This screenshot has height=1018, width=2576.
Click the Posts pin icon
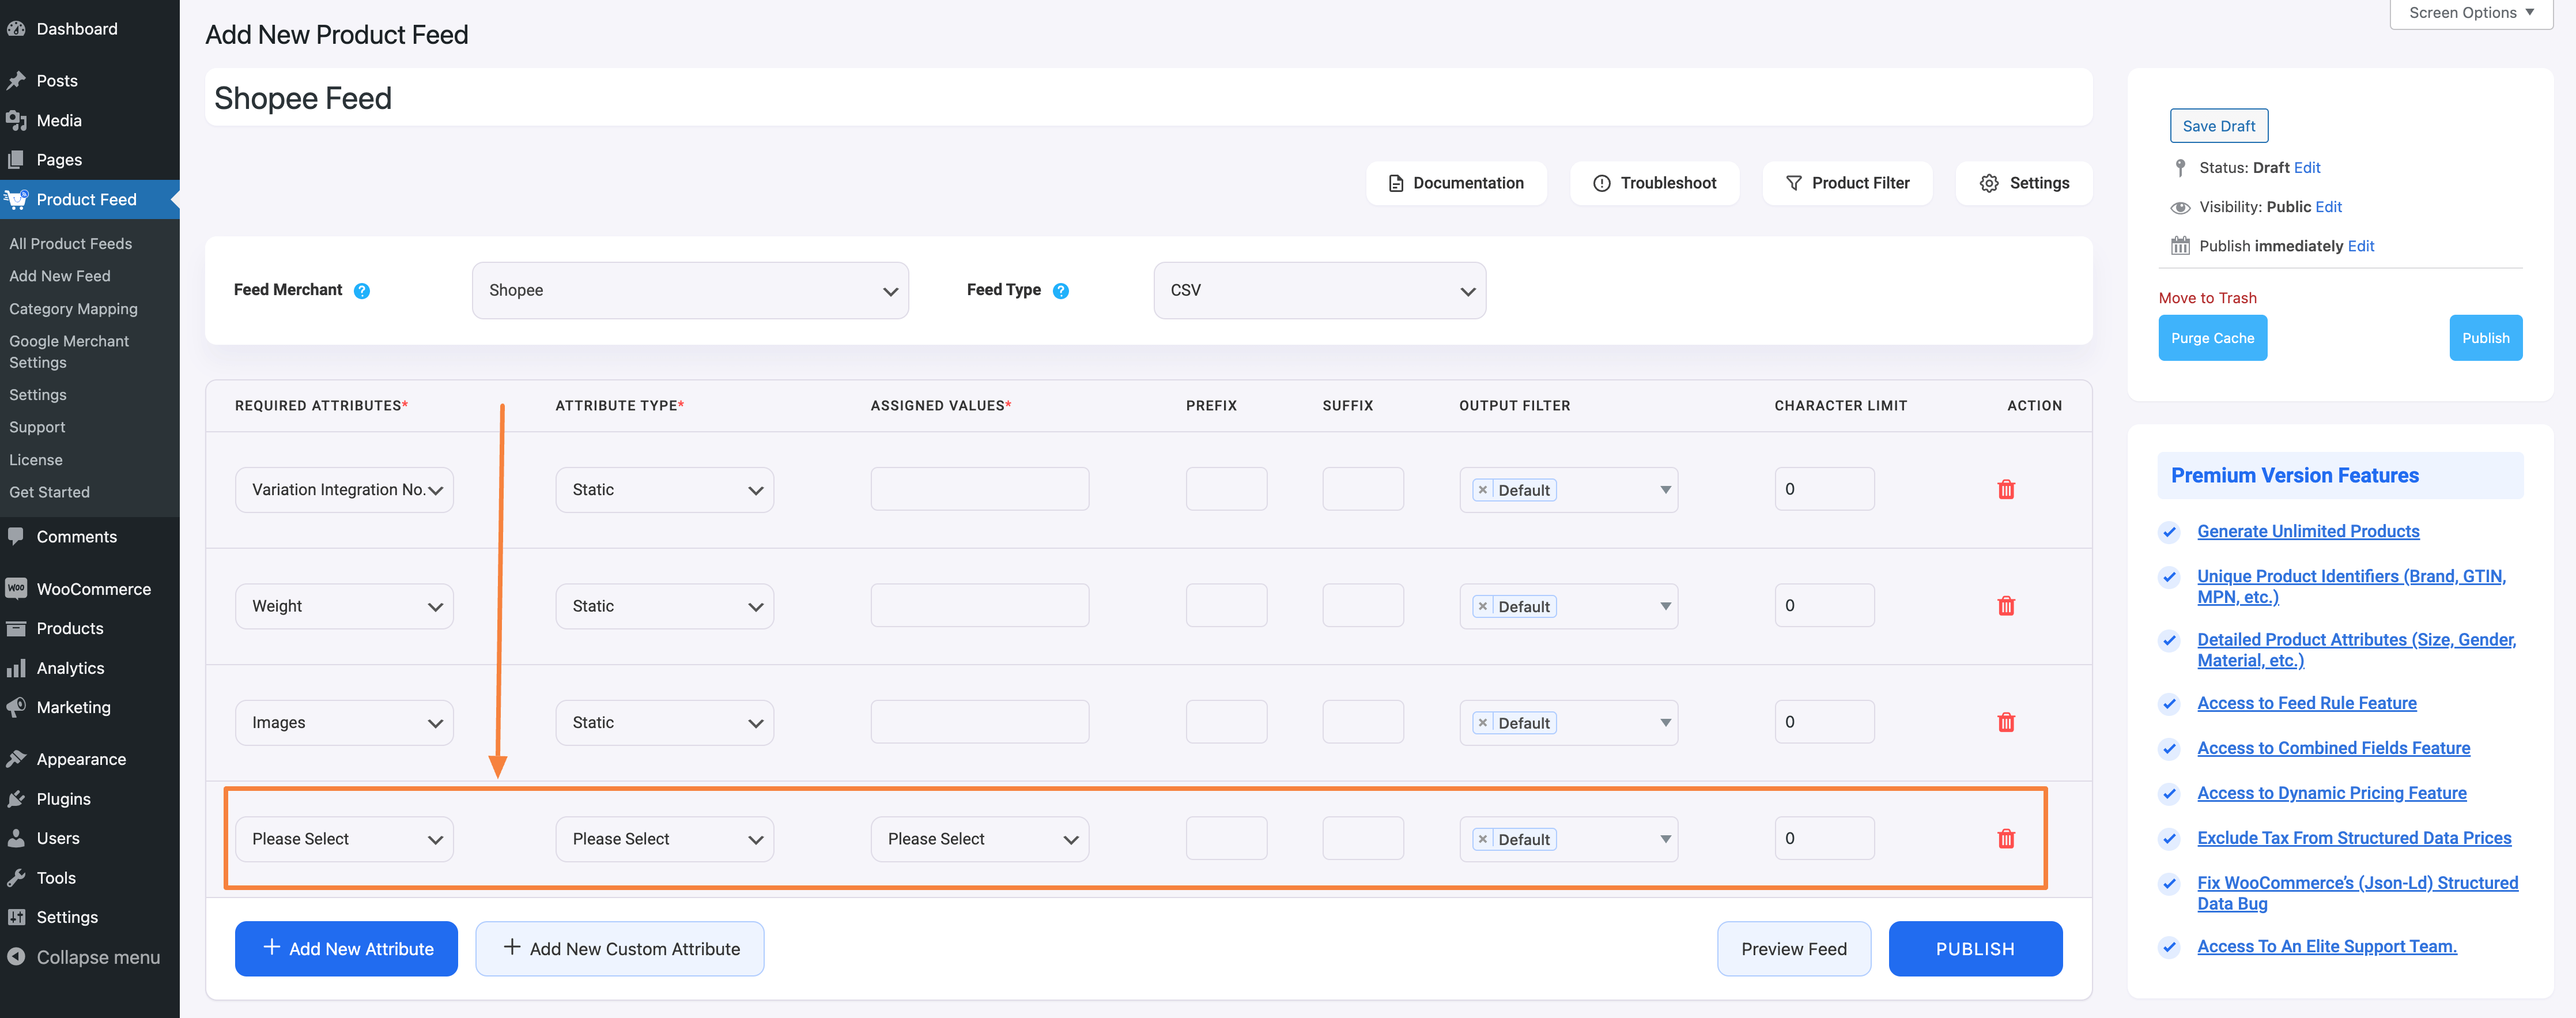tap(16, 81)
